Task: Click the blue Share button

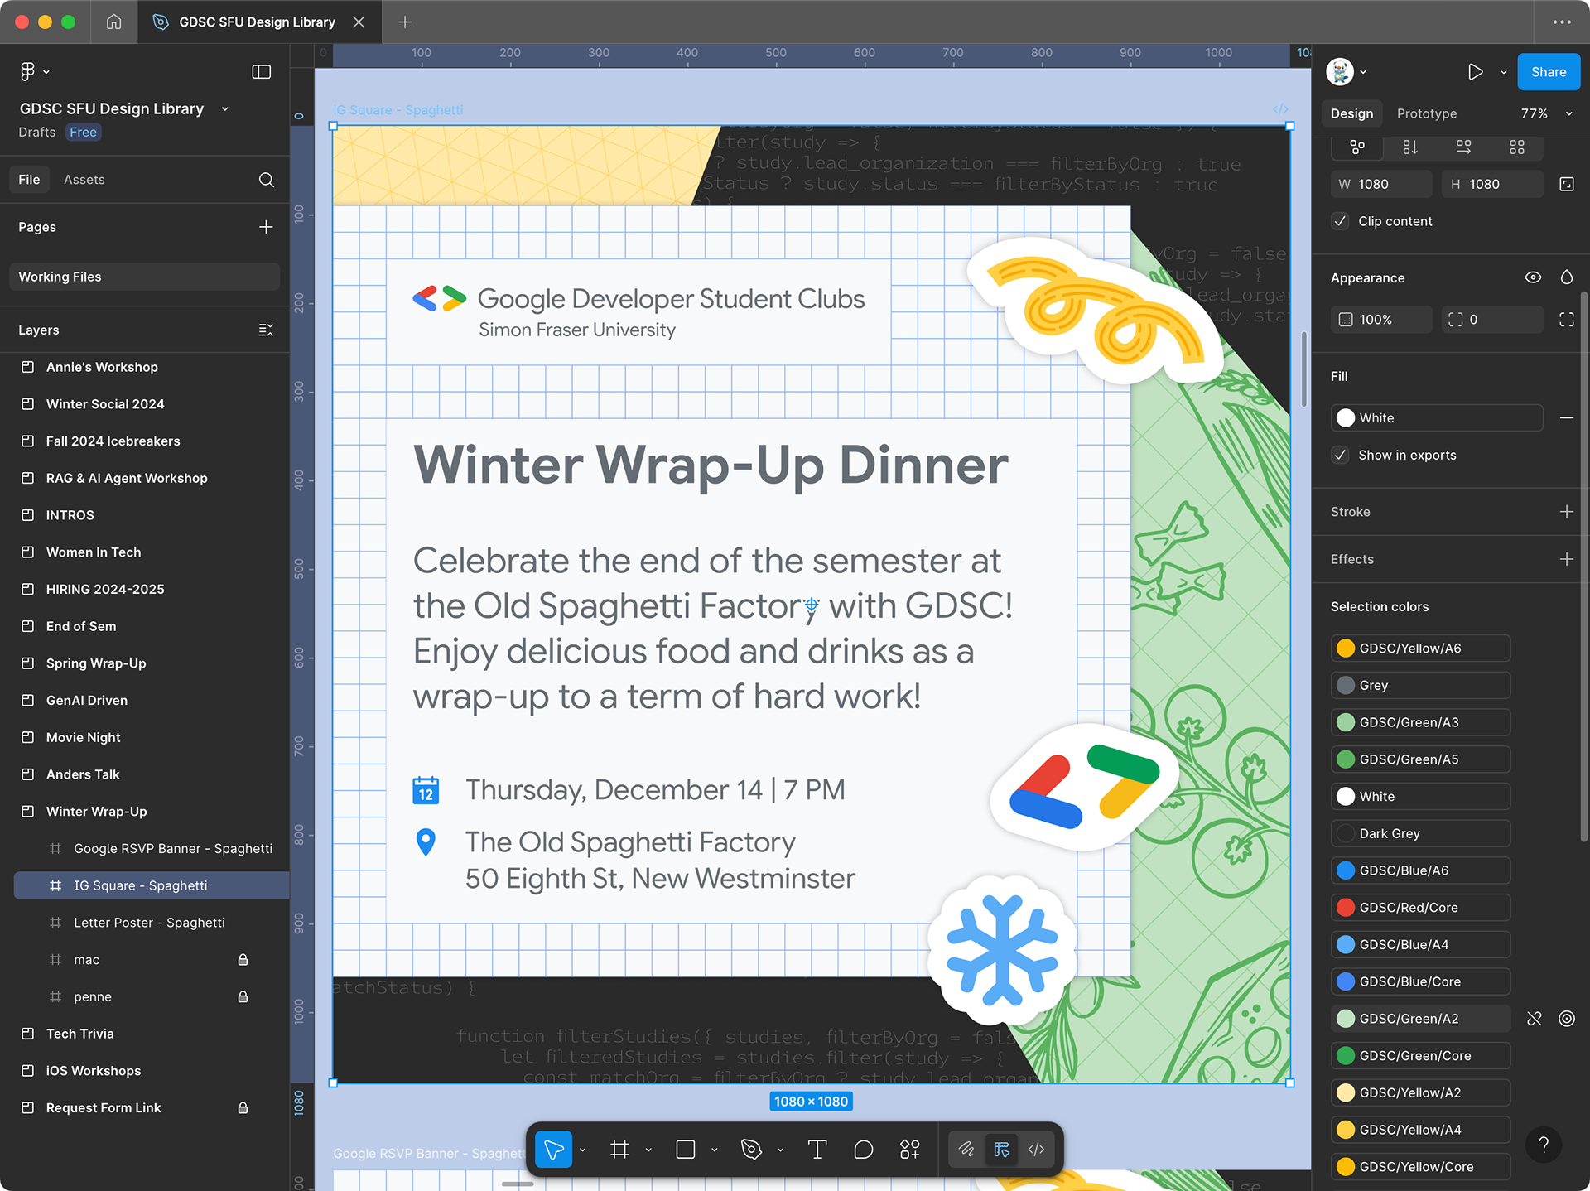Action: pyautogui.click(x=1548, y=72)
